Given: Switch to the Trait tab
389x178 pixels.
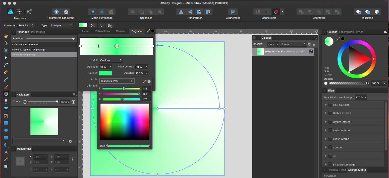Looking at the screenshot, I should pos(343,170).
